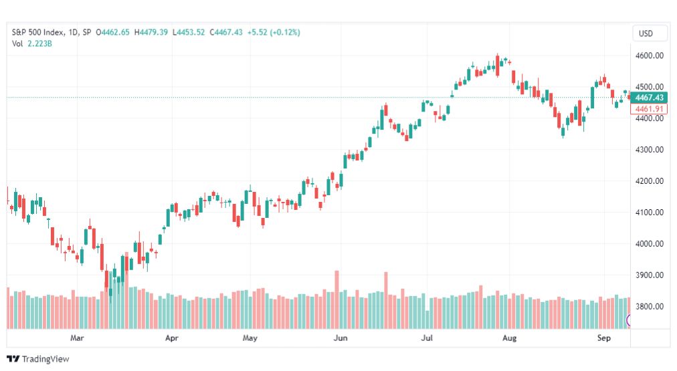Click the S&P 500 Index symbol title
The image size is (677, 371).
tap(38, 32)
